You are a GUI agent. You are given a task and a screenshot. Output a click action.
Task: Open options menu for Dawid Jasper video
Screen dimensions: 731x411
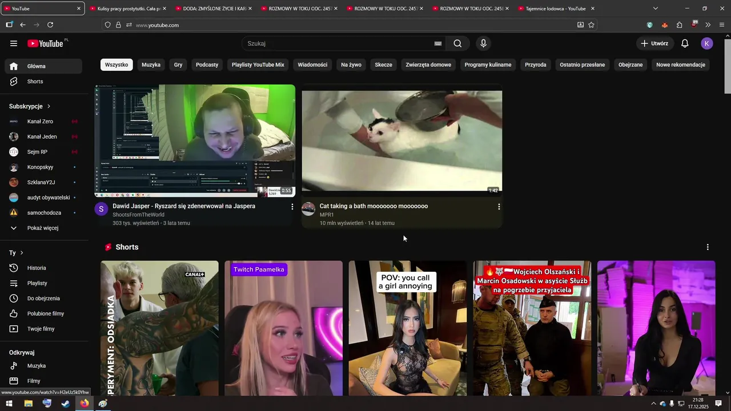tap(292, 207)
